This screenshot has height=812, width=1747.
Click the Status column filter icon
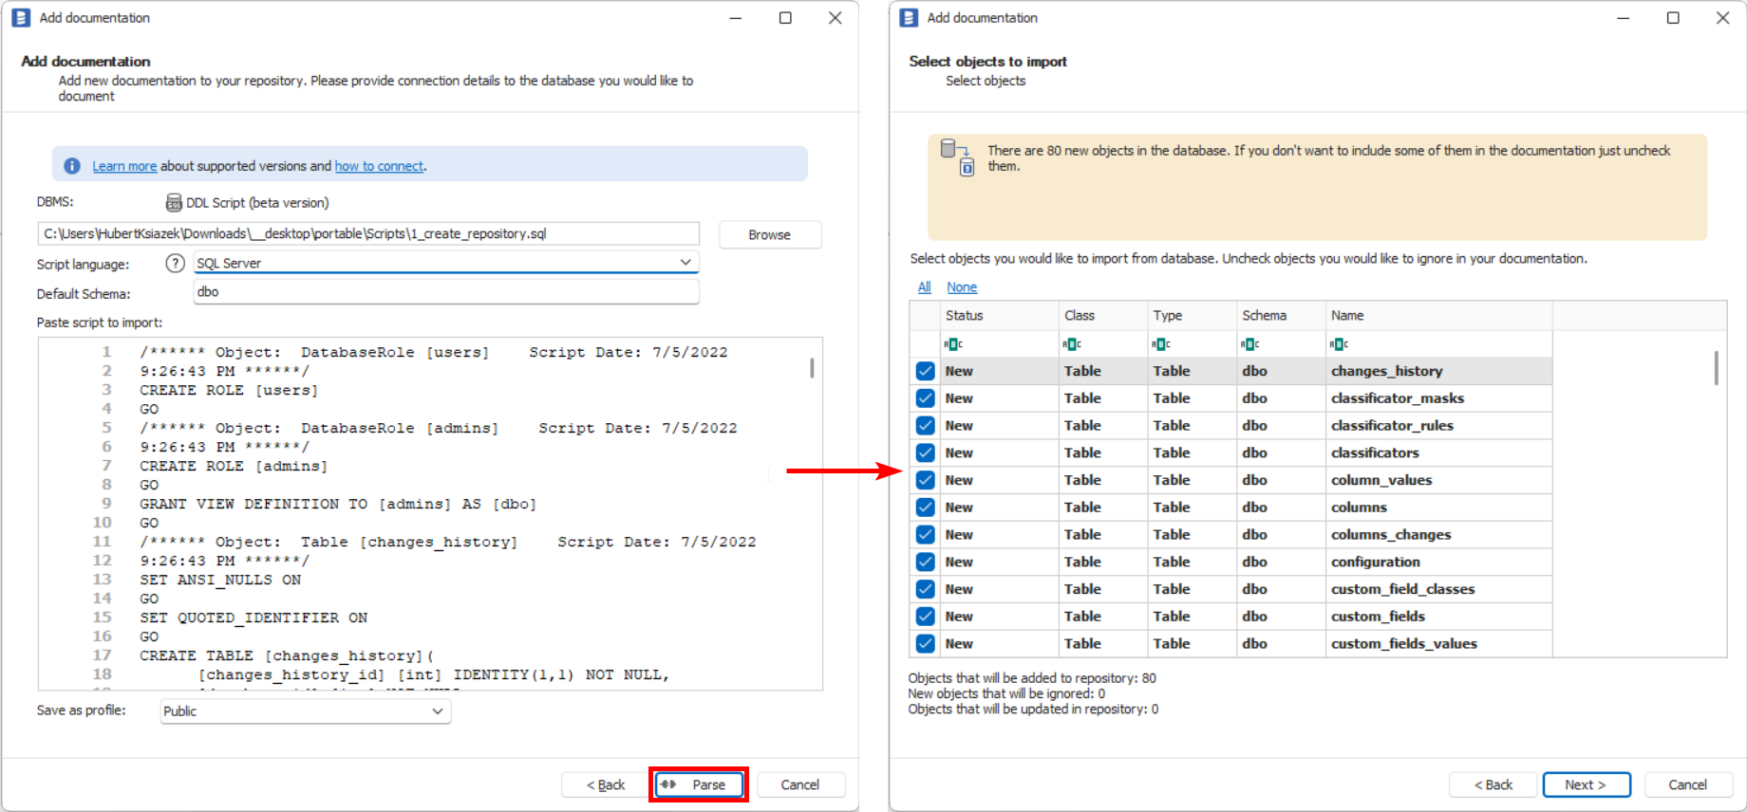pyautogui.click(x=953, y=344)
